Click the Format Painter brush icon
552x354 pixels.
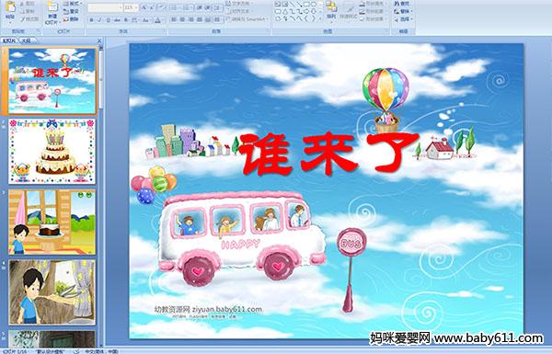pyautogui.click(x=23, y=19)
